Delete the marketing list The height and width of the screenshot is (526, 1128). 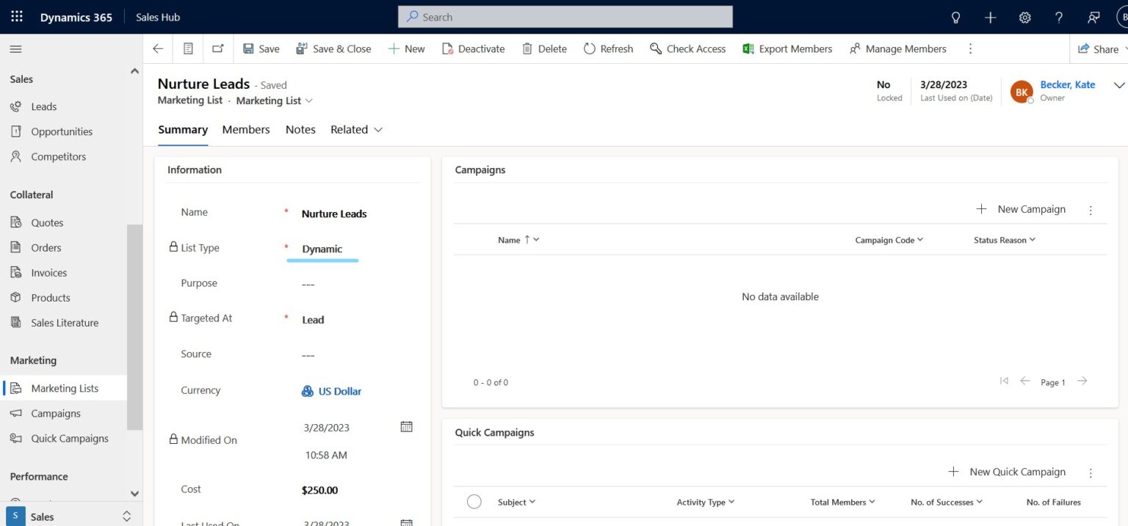544,48
